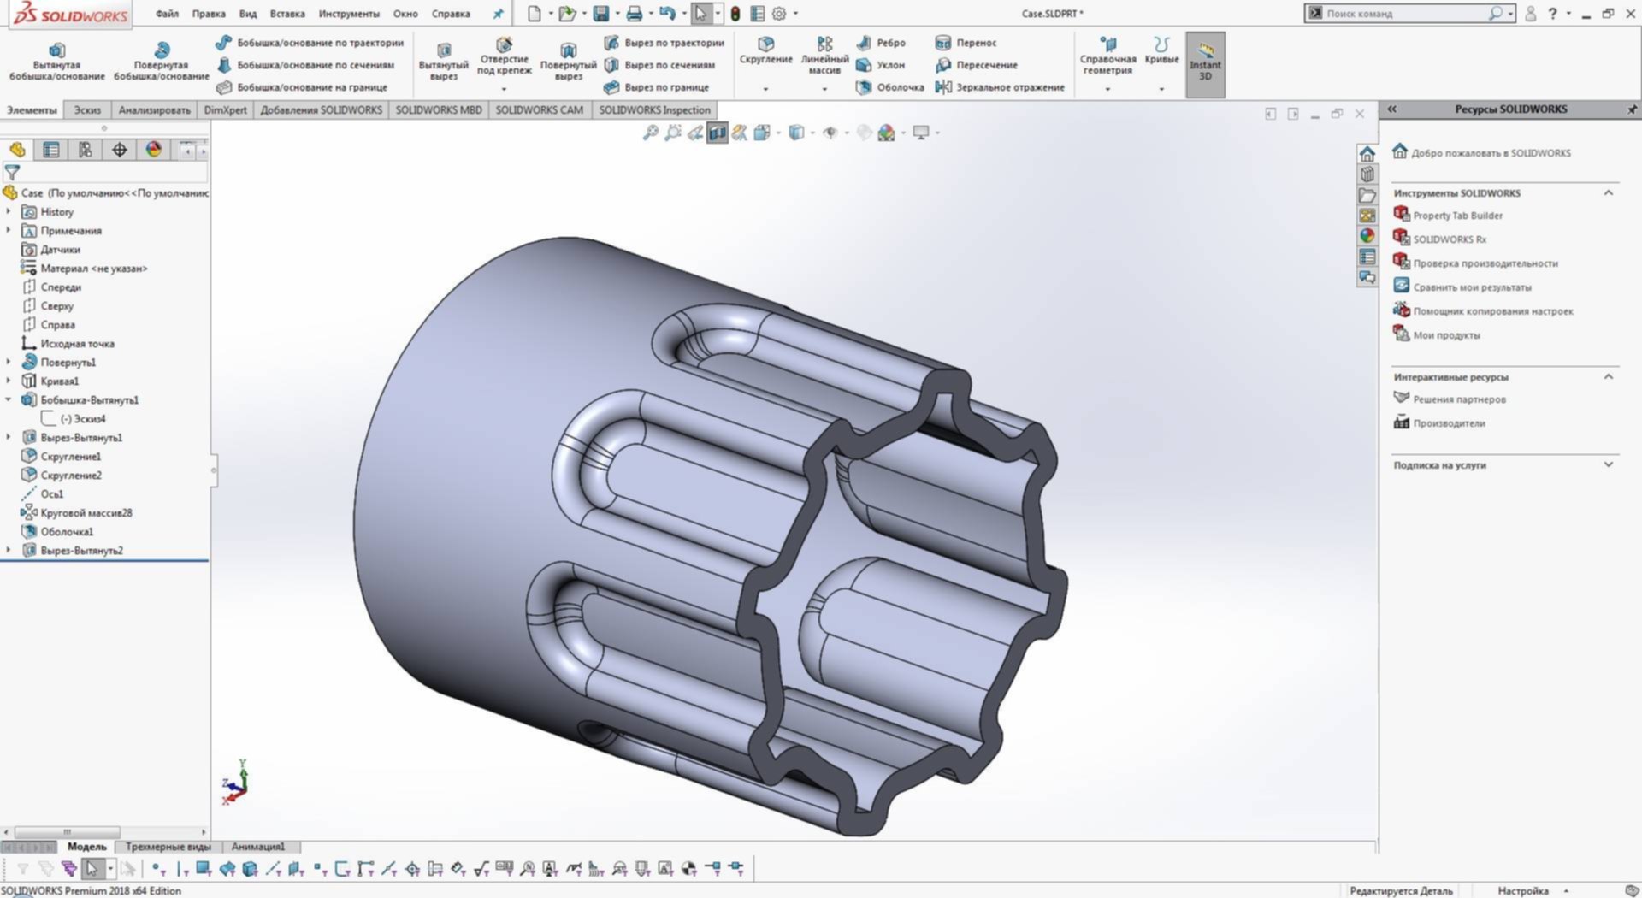Select Revolved Cut (Повернутый вырез) tool
This screenshot has height=898, width=1642.
tap(568, 61)
